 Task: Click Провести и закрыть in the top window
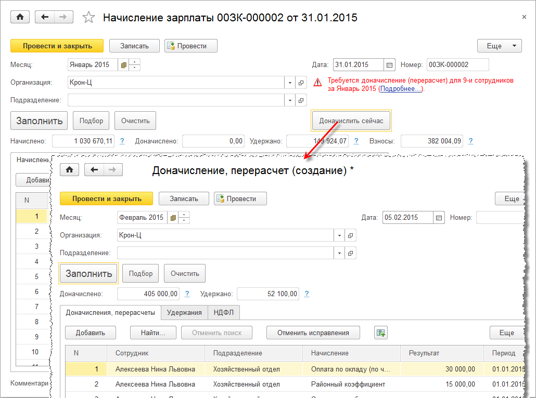(57, 46)
